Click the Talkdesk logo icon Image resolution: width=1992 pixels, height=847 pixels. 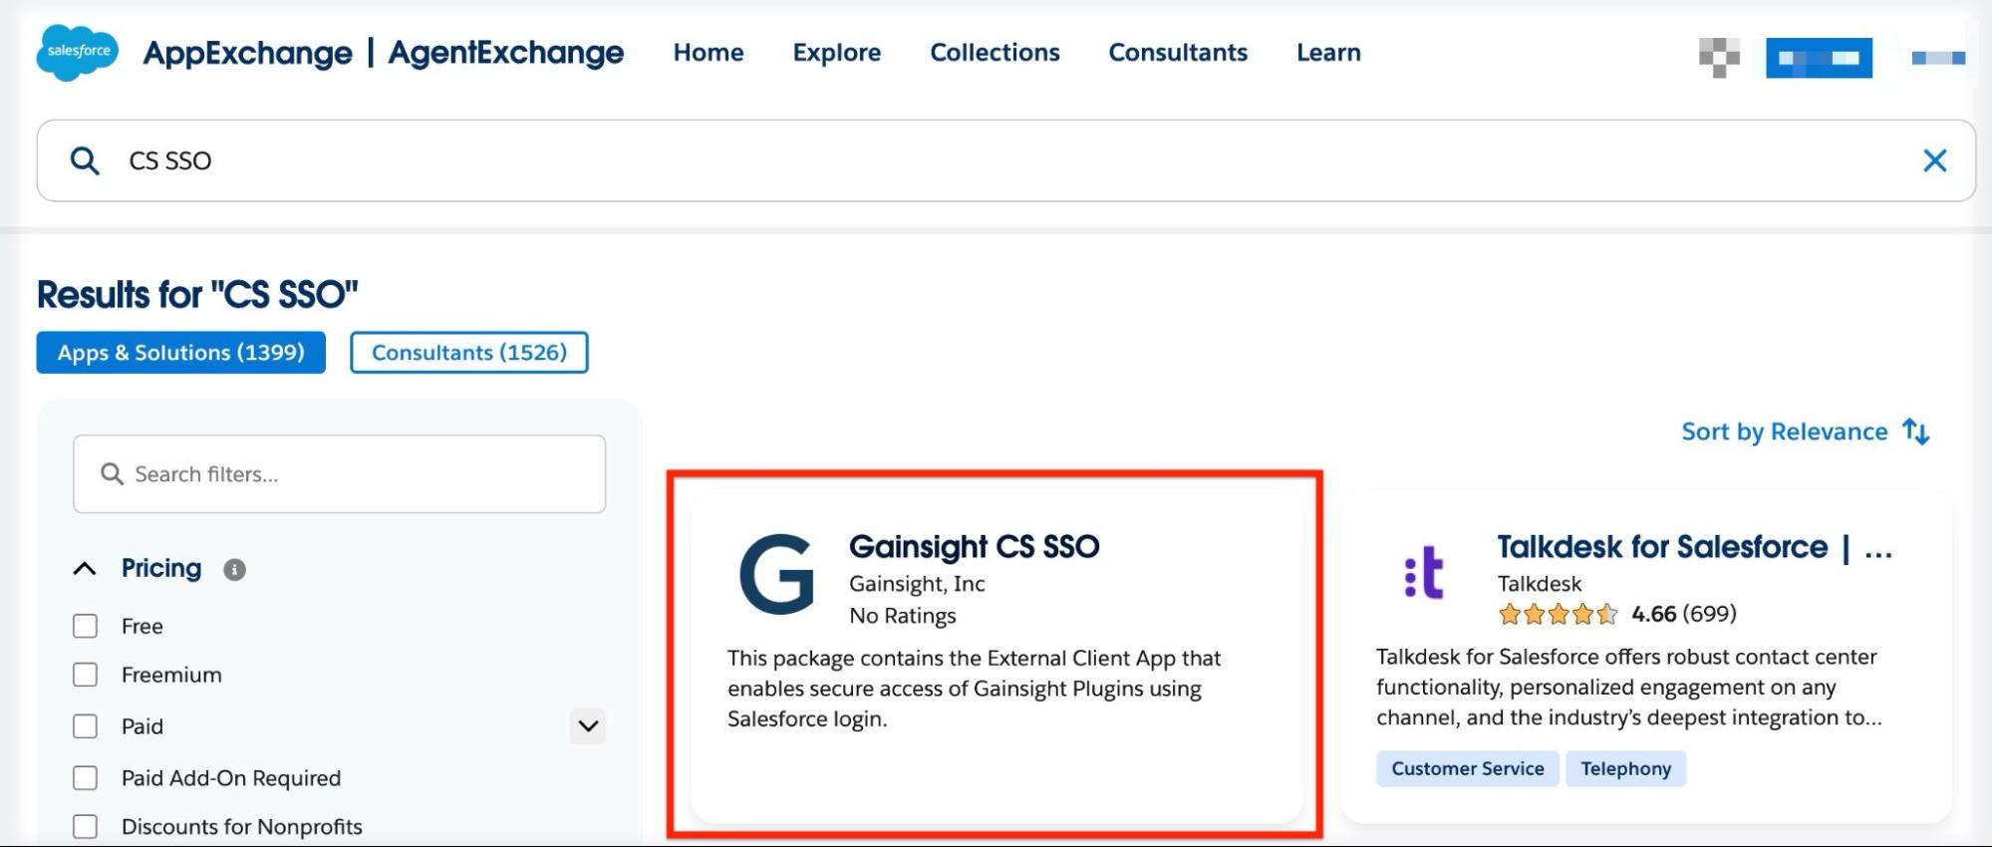[x=1424, y=572]
